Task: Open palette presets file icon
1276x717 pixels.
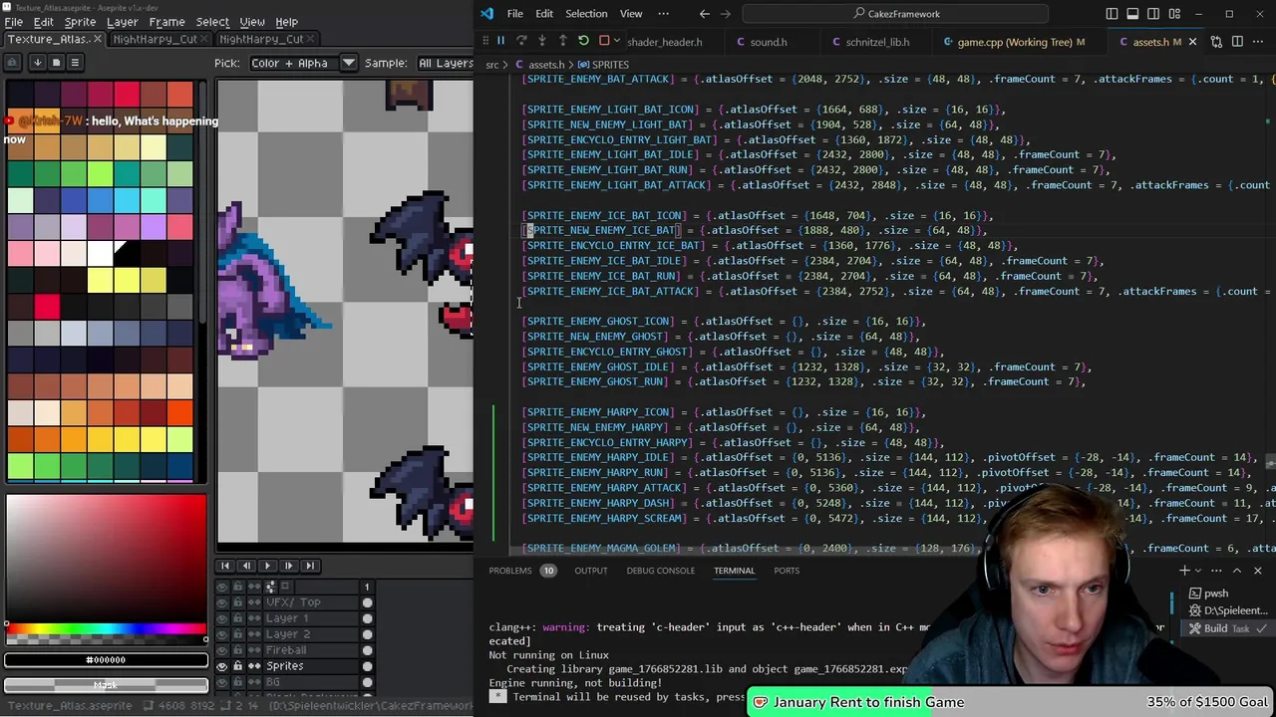Action: pos(56,62)
